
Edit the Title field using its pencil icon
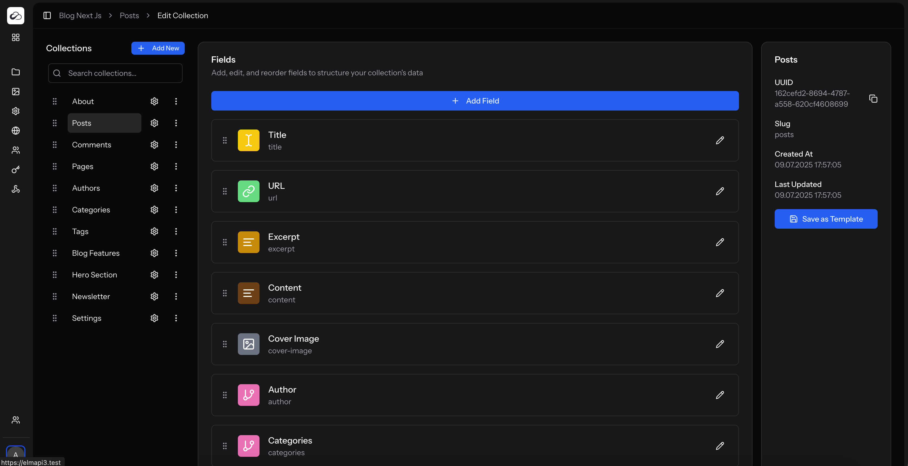tap(720, 140)
